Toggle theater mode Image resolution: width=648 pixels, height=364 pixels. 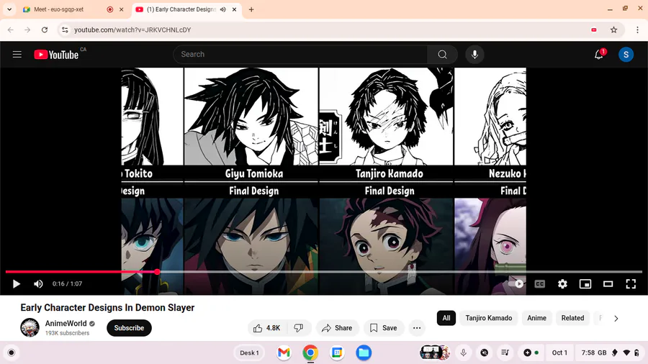(x=608, y=284)
